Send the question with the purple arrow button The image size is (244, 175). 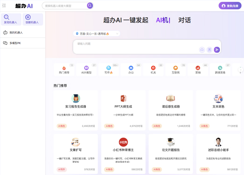pyautogui.click(x=217, y=49)
